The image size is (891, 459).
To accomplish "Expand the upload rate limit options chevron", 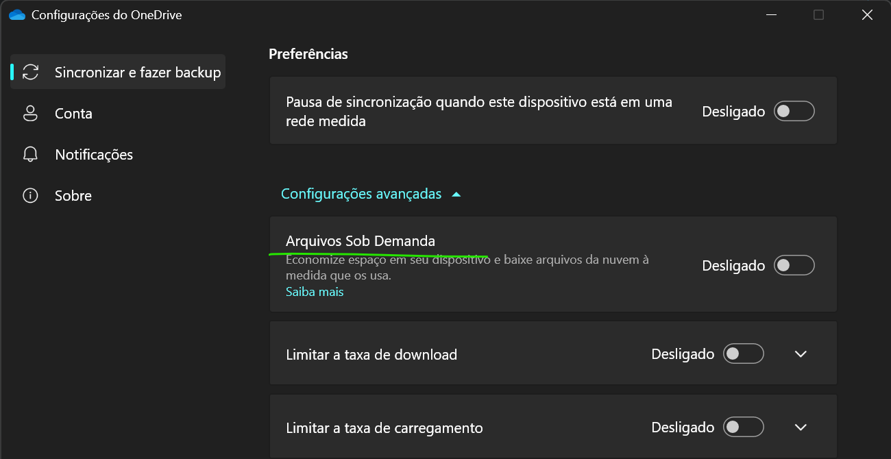I will click(x=801, y=427).
